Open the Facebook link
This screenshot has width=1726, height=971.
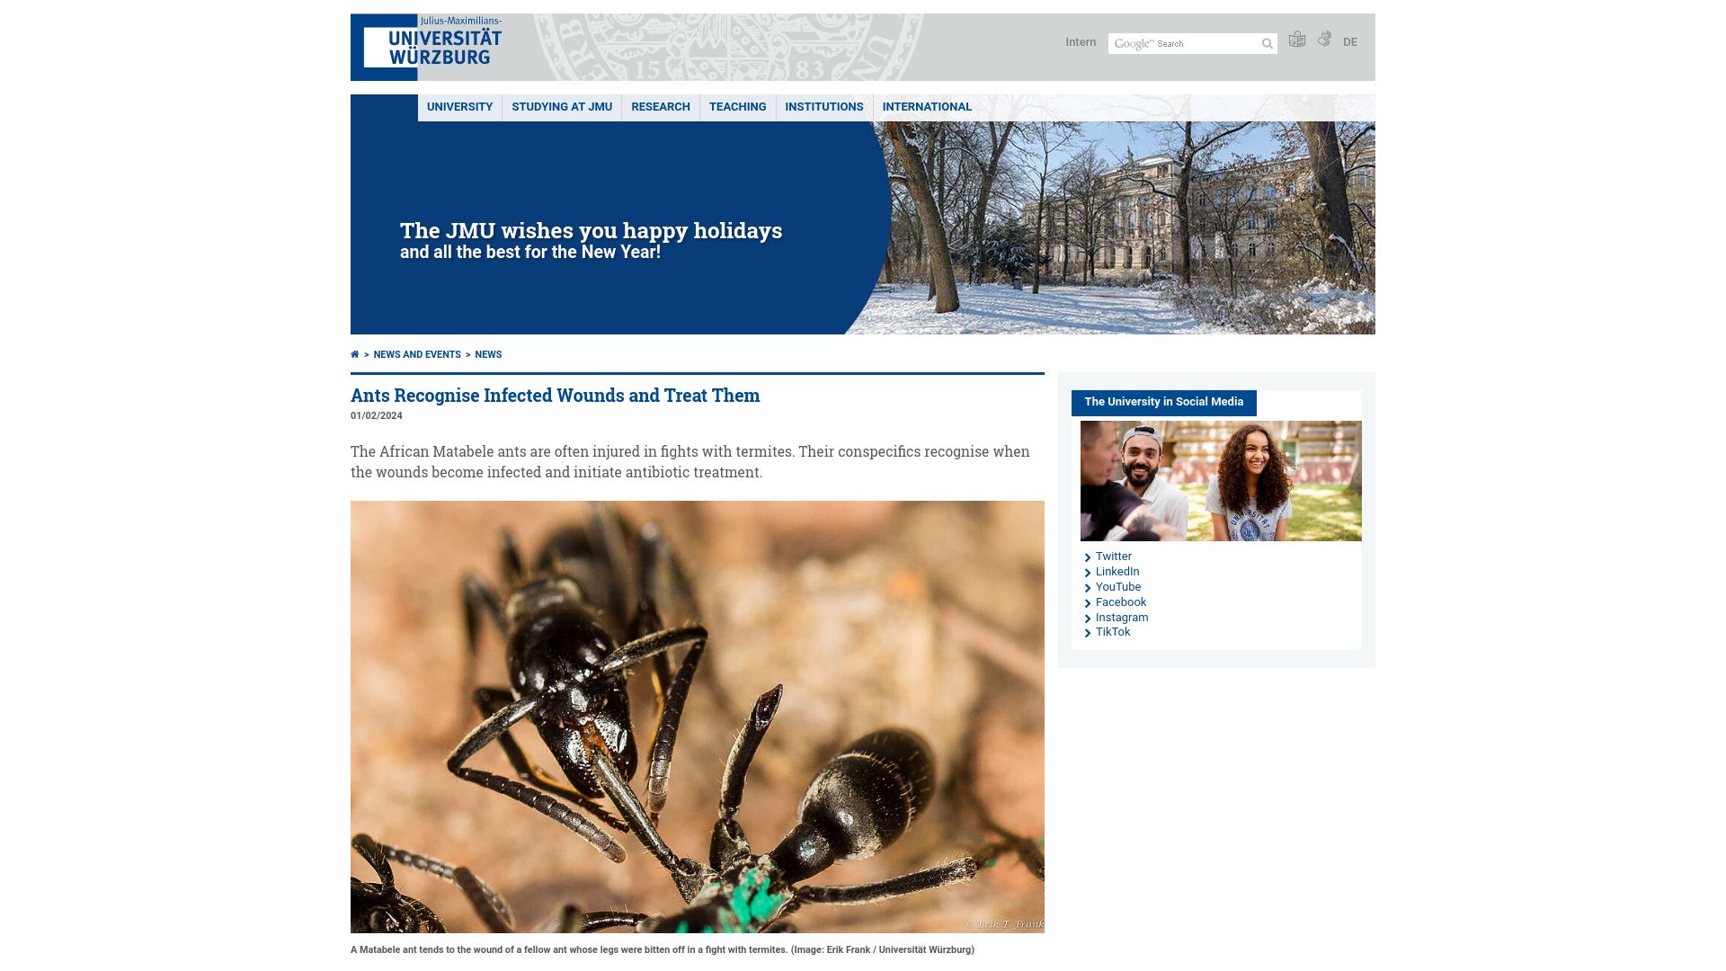pyautogui.click(x=1121, y=602)
